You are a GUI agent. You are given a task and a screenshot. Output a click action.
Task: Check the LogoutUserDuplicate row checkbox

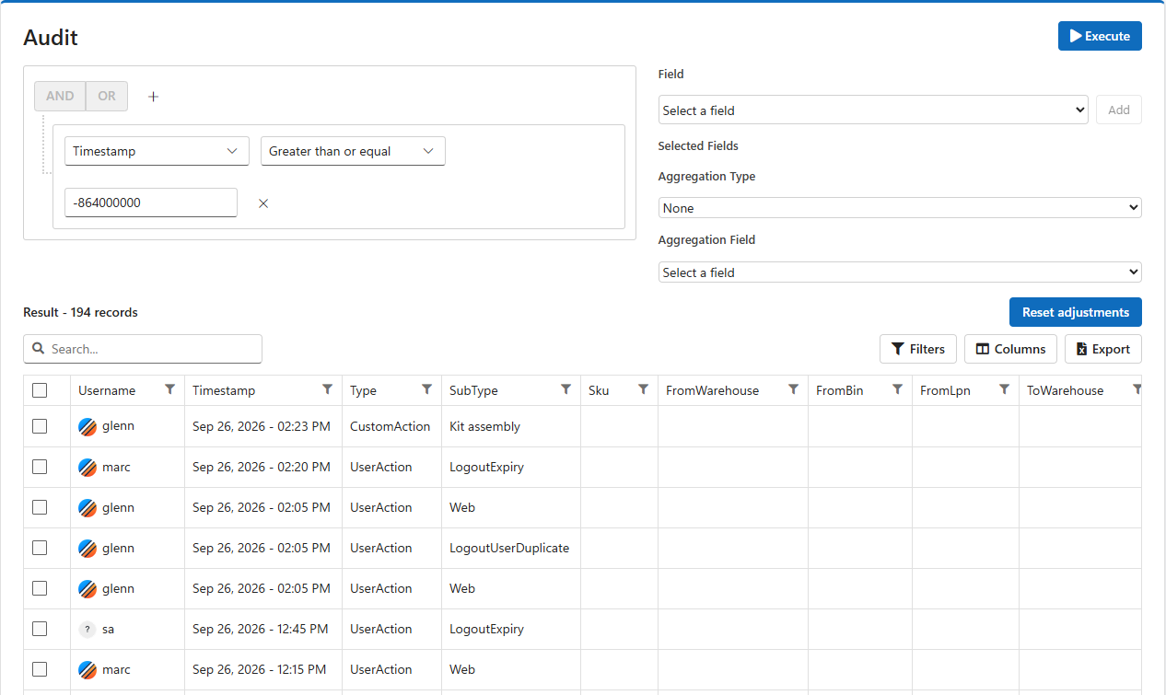pyautogui.click(x=40, y=548)
